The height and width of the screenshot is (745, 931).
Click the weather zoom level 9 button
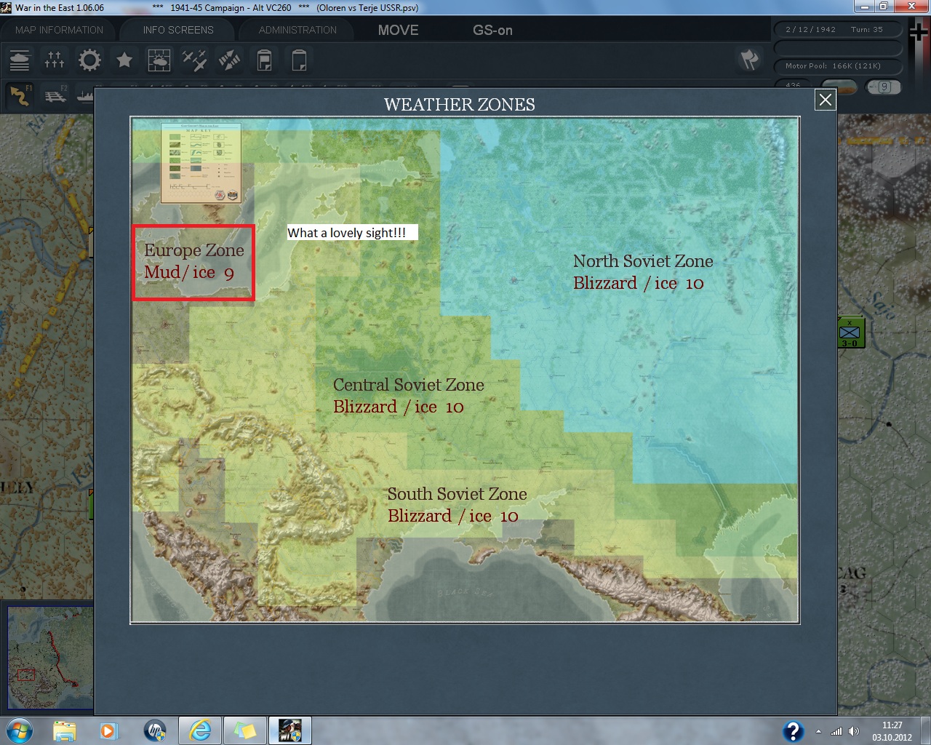tap(884, 87)
